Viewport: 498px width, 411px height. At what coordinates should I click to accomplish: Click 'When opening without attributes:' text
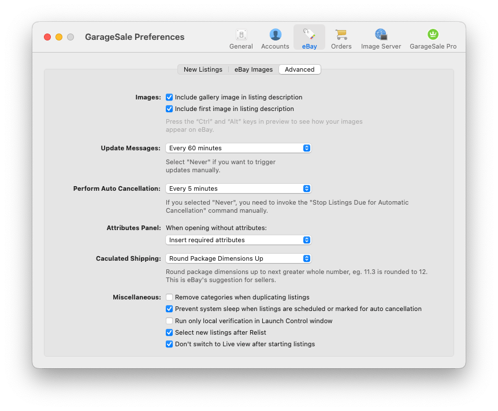tap(216, 228)
